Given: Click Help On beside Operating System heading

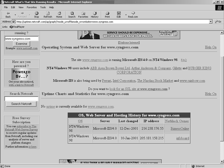Looking at the screenshot, I should click(211, 47).
